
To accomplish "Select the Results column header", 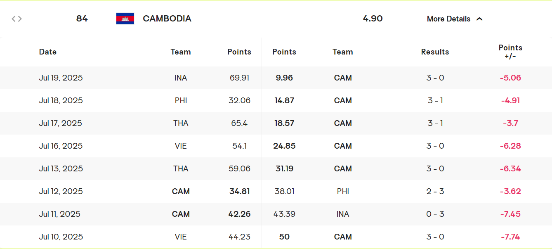I will click(x=435, y=52).
